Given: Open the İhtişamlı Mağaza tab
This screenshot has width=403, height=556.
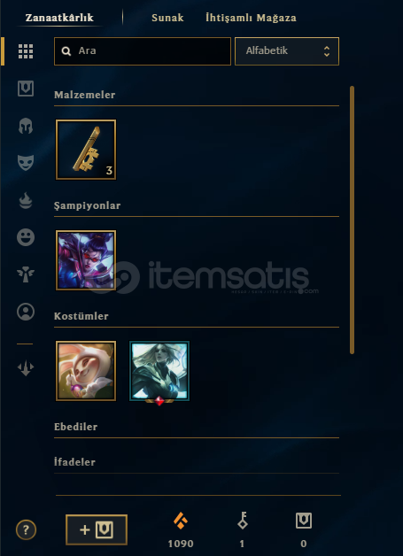Looking at the screenshot, I should 251,18.
